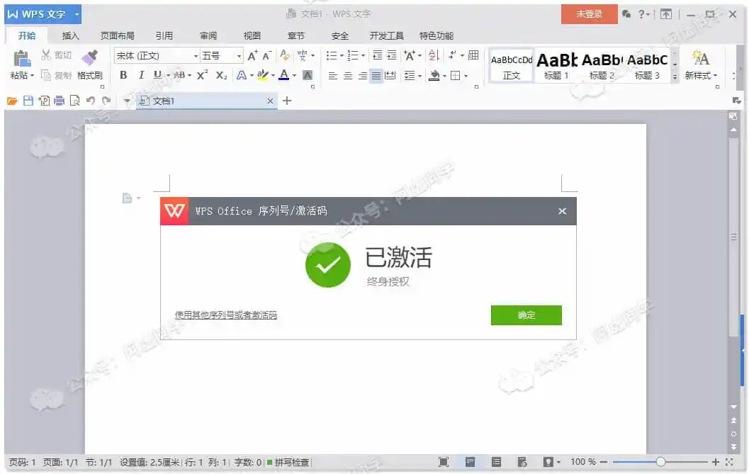The image size is (749, 474).
Task: Toggle Strikethrough formatting
Action: click(x=179, y=75)
